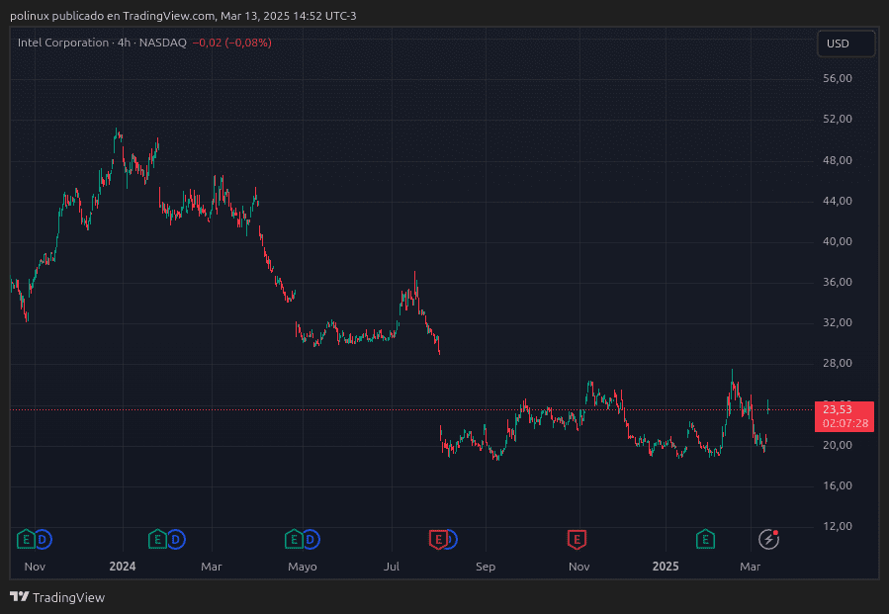Click the 02:07:28 bar countdown timer

point(845,423)
